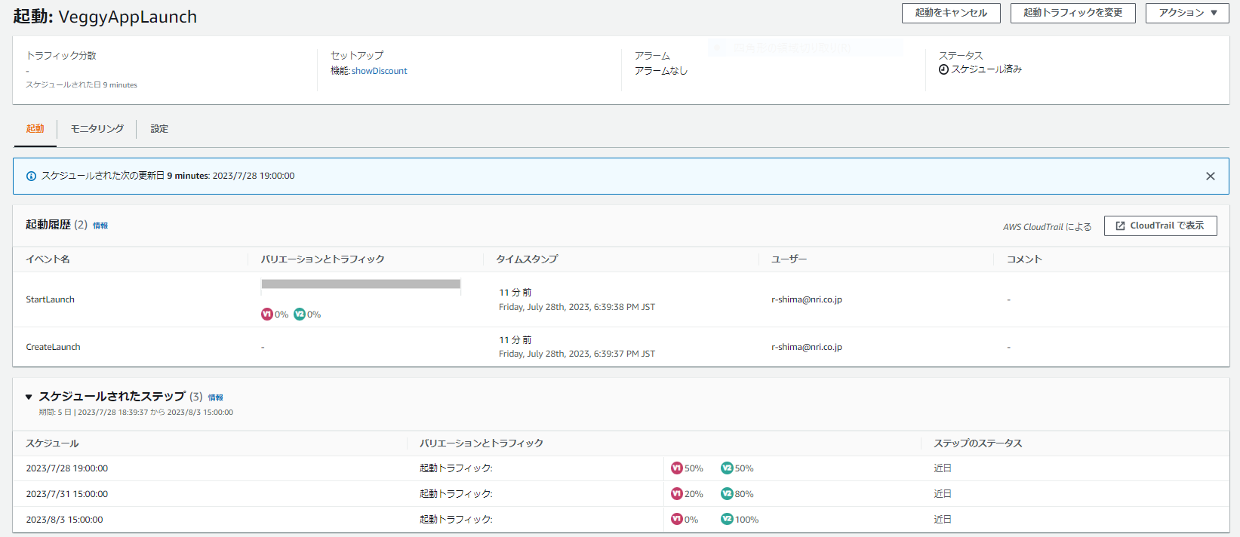Click V2 80% badge for 2023/7/31 step
This screenshot has height=537, width=1240.
tap(727, 494)
